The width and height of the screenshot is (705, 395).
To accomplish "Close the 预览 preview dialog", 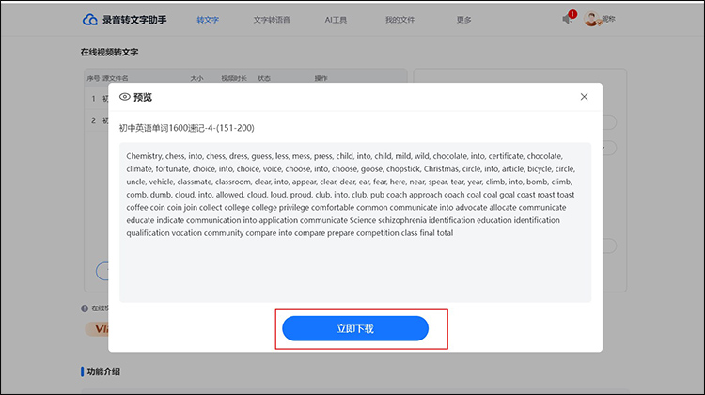I will pyautogui.click(x=584, y=97).
